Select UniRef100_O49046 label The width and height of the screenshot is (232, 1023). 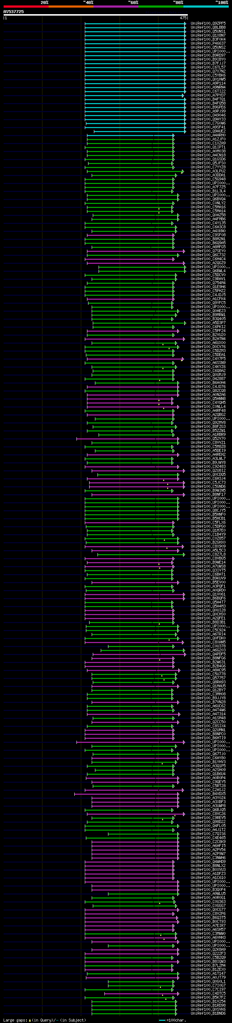208,115
